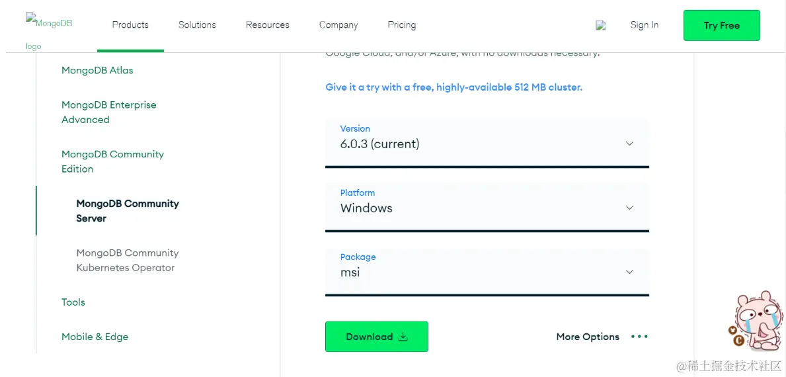Image resolution: width=786 pixels, height=377 pixels.
Task: Click the three-dots More Options icon
Action: point(639,337)
